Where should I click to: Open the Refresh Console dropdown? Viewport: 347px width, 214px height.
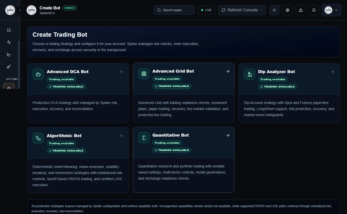click(242, 10)
